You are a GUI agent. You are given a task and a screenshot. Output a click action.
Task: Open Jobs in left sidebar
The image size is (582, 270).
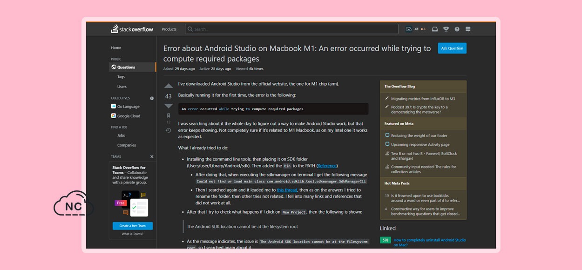coord(121,135)
